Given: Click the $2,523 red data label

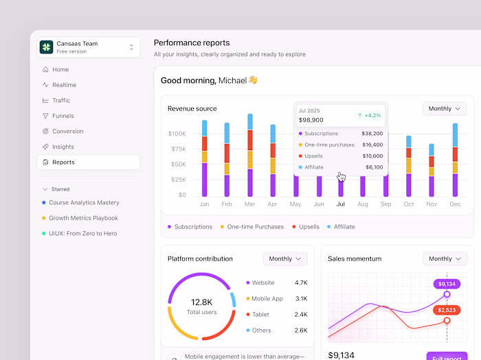Looking at the screenshot, I should [447, 311].
